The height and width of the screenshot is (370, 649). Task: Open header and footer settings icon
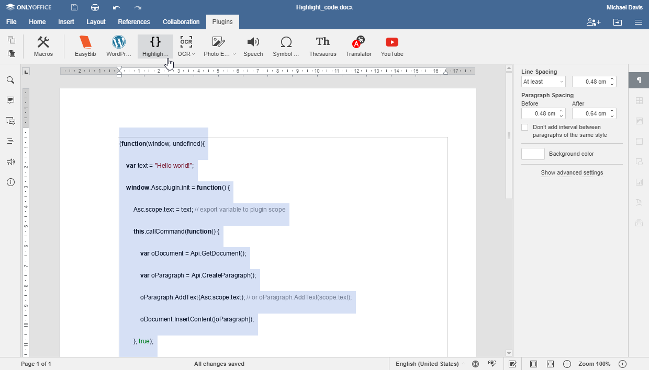coord(639,142)
